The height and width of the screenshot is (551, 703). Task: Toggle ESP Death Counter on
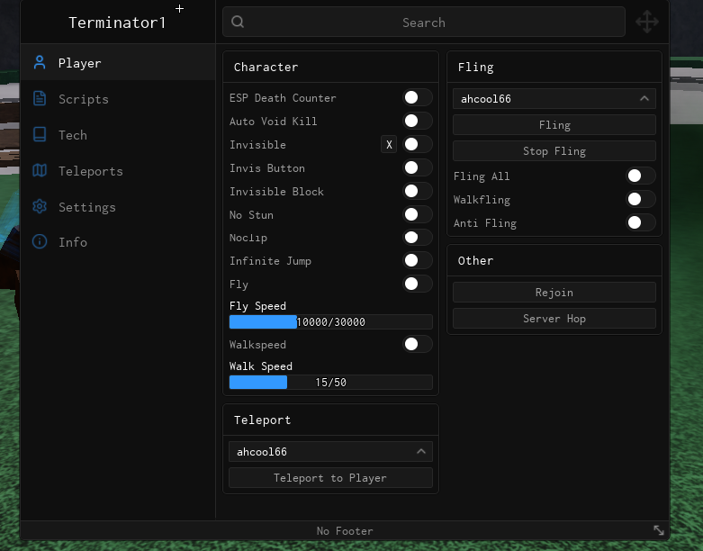[418, 97]
